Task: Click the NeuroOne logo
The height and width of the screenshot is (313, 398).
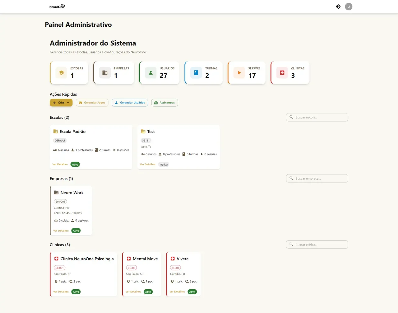Action: pos(57,6)
